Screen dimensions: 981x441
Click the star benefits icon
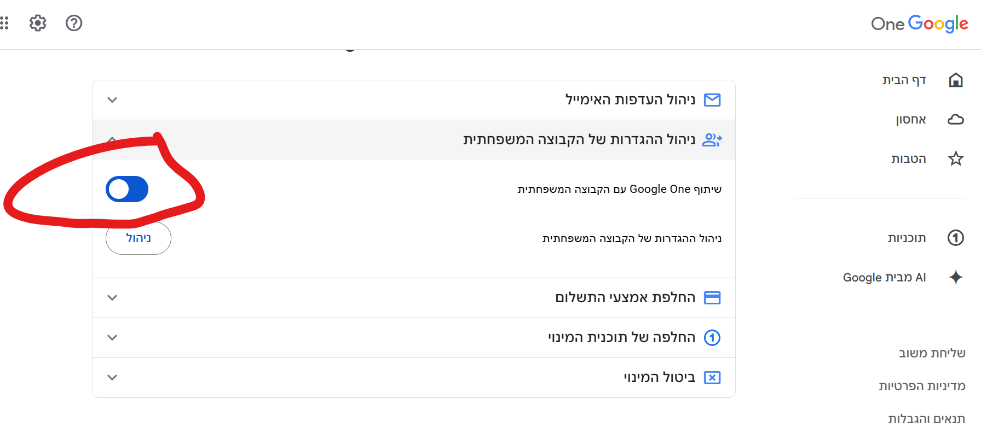pyautogui.click(x=956, y=159)
